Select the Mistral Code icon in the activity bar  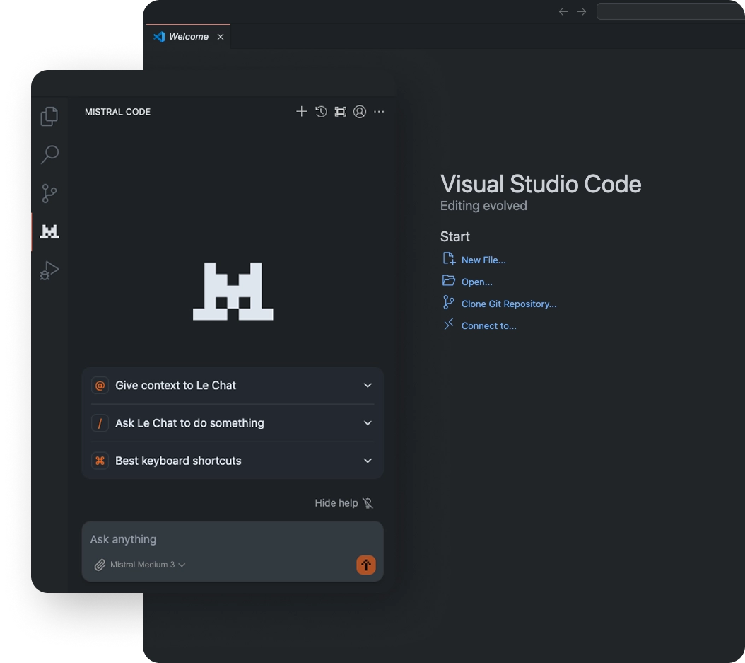pyautogui.click(x=49, y=231)
